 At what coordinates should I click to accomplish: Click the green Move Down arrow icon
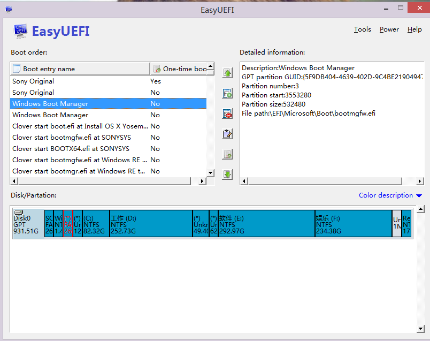click(x=227, y=175)
